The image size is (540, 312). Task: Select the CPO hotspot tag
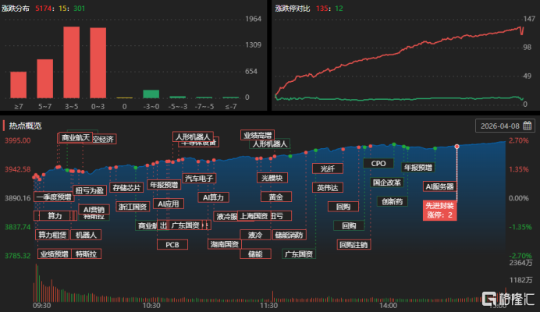pyautogui.click(x=378, y=164)
